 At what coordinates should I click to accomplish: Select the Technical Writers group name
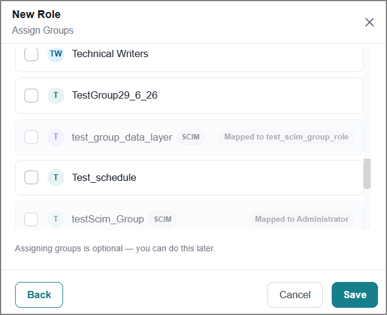click(x=110, y=54)
